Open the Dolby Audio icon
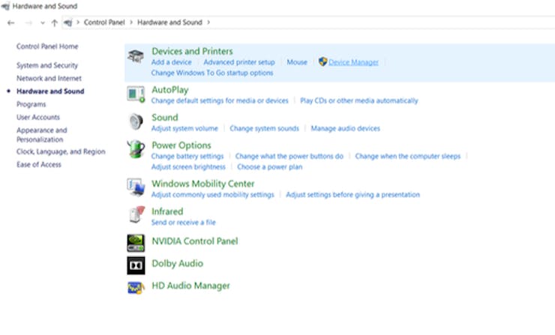The width and height of the screenshot is (555, 335). point(136,265)
